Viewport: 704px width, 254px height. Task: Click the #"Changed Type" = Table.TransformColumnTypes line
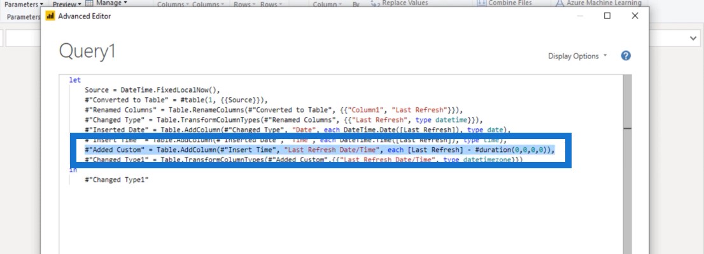(284, 119)
